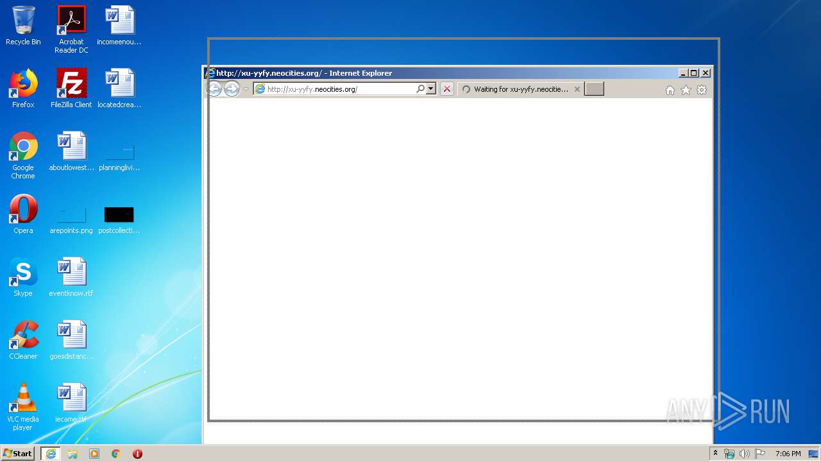Open Chrome from the taskbar
821x462 pixels.
pos(116,454)
